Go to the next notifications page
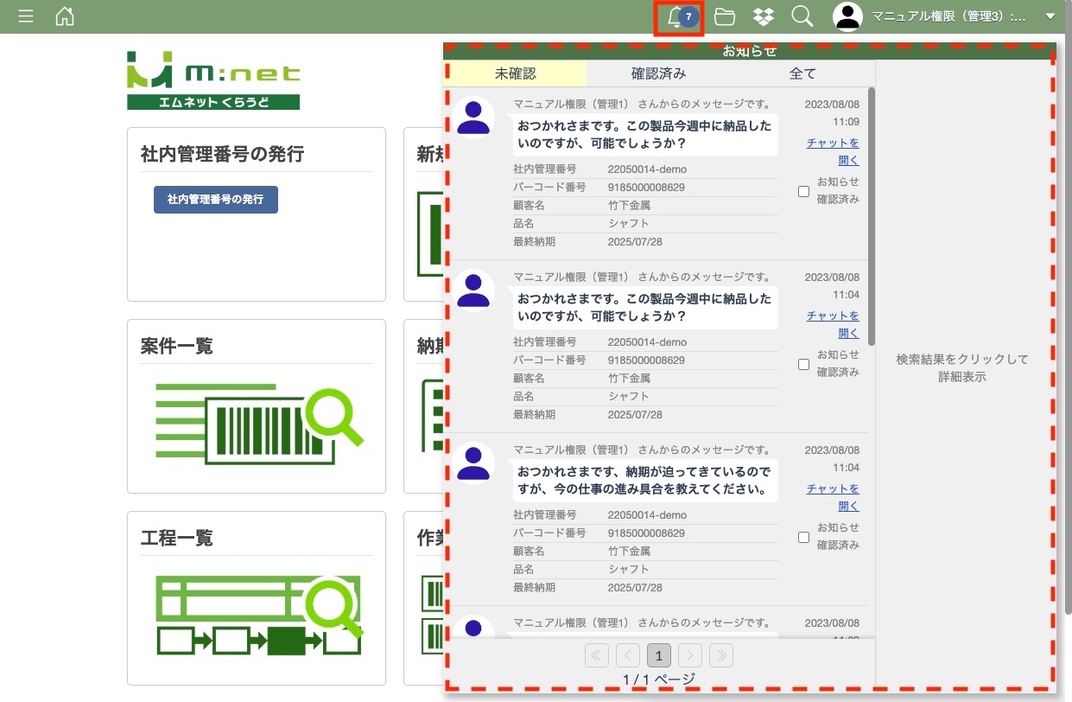This screenshot has width=1072, height=702. tap(690, 655)
